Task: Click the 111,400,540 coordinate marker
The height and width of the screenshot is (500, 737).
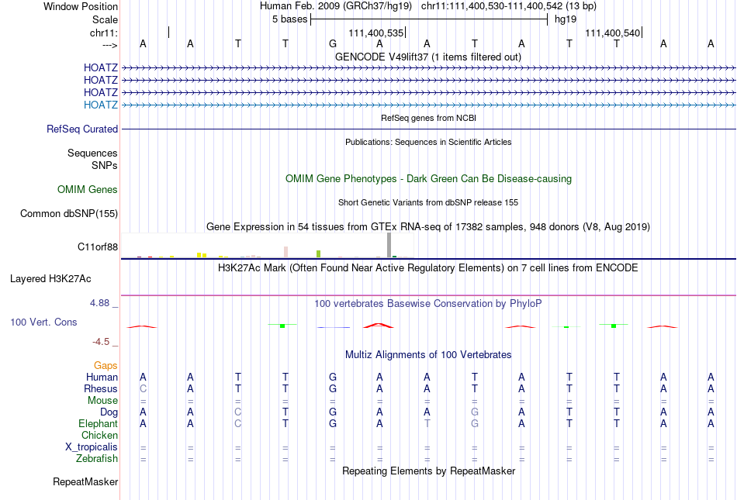Action: tap(612, 33)
